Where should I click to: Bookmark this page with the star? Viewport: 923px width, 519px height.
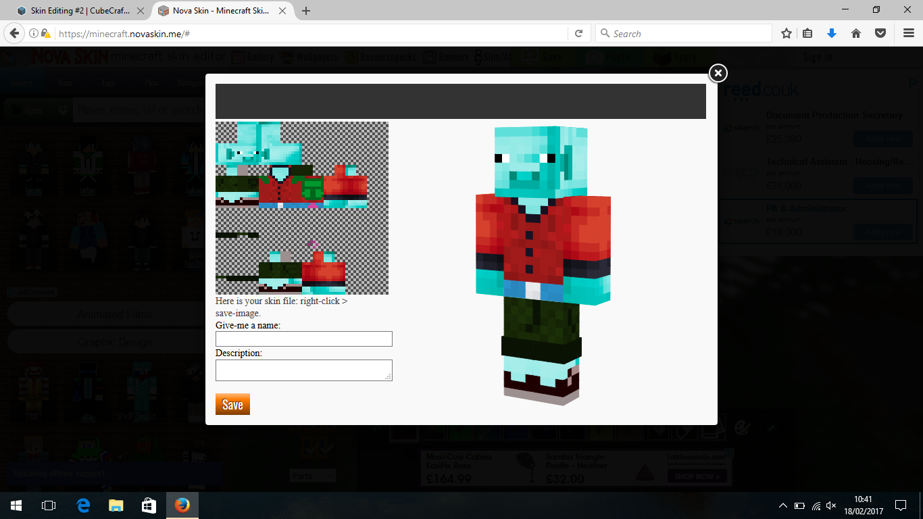787,33
